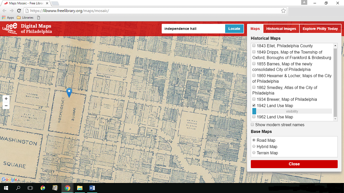Check the 1843 Ellet, Philadelphia County map
Screen dimensions: 344x193
254,46
